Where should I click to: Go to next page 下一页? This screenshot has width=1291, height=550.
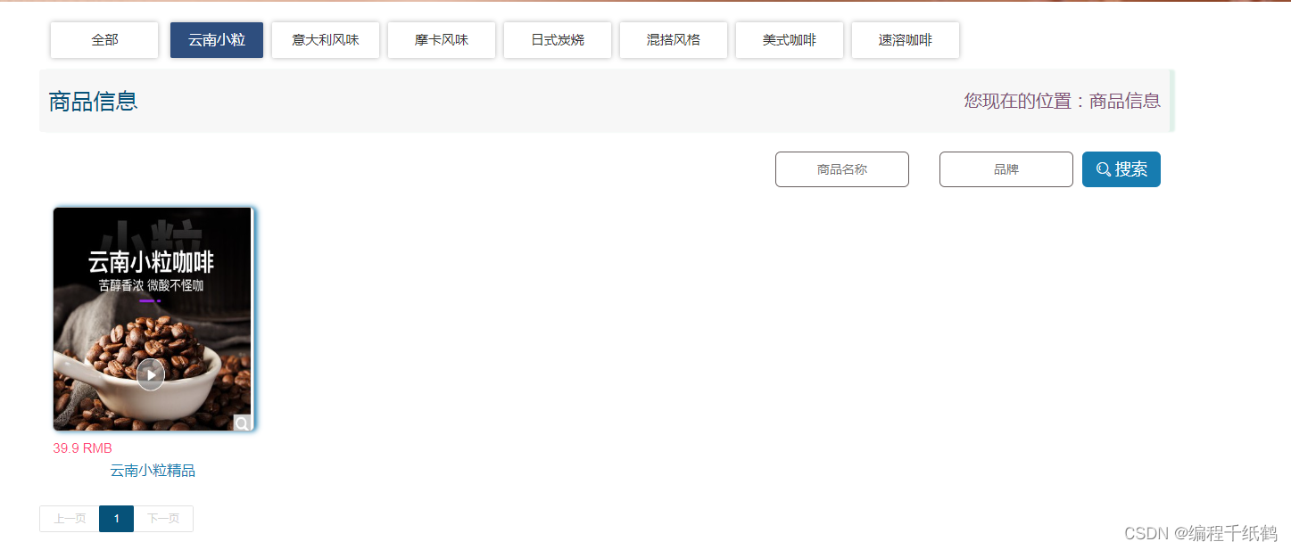point(163,519)
